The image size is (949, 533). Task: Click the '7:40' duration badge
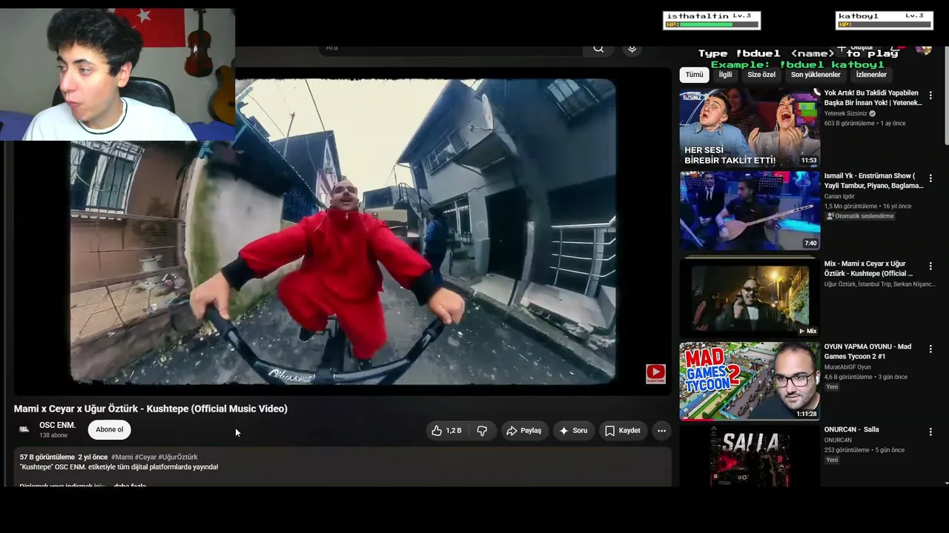[x=810, y=244]
